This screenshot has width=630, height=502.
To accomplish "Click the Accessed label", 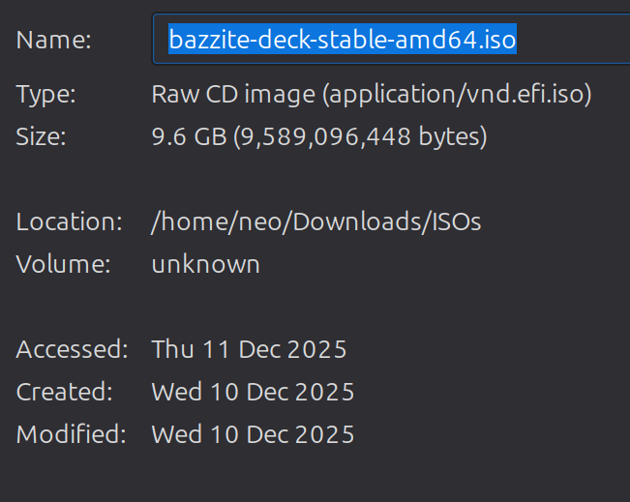I will point(72,349).
